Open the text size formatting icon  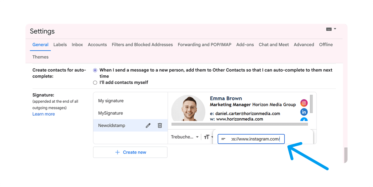(207, 136)
